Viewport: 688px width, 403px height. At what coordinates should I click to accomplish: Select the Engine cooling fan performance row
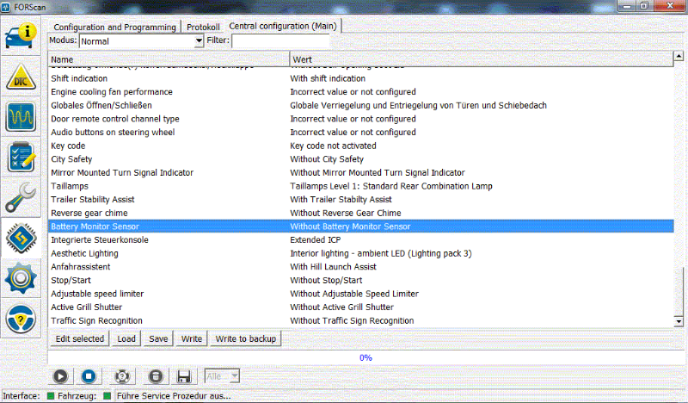(360, 92)
